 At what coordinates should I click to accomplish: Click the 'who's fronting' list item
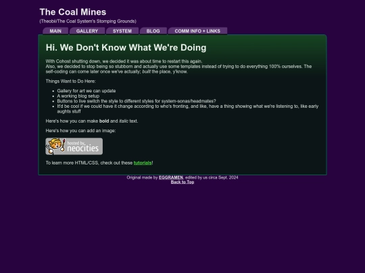(x=188, y=109)
